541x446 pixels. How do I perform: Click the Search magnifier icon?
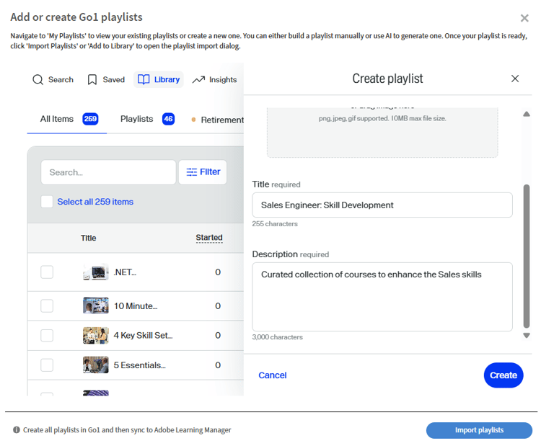pyautogui.click(x=38, y=80)
